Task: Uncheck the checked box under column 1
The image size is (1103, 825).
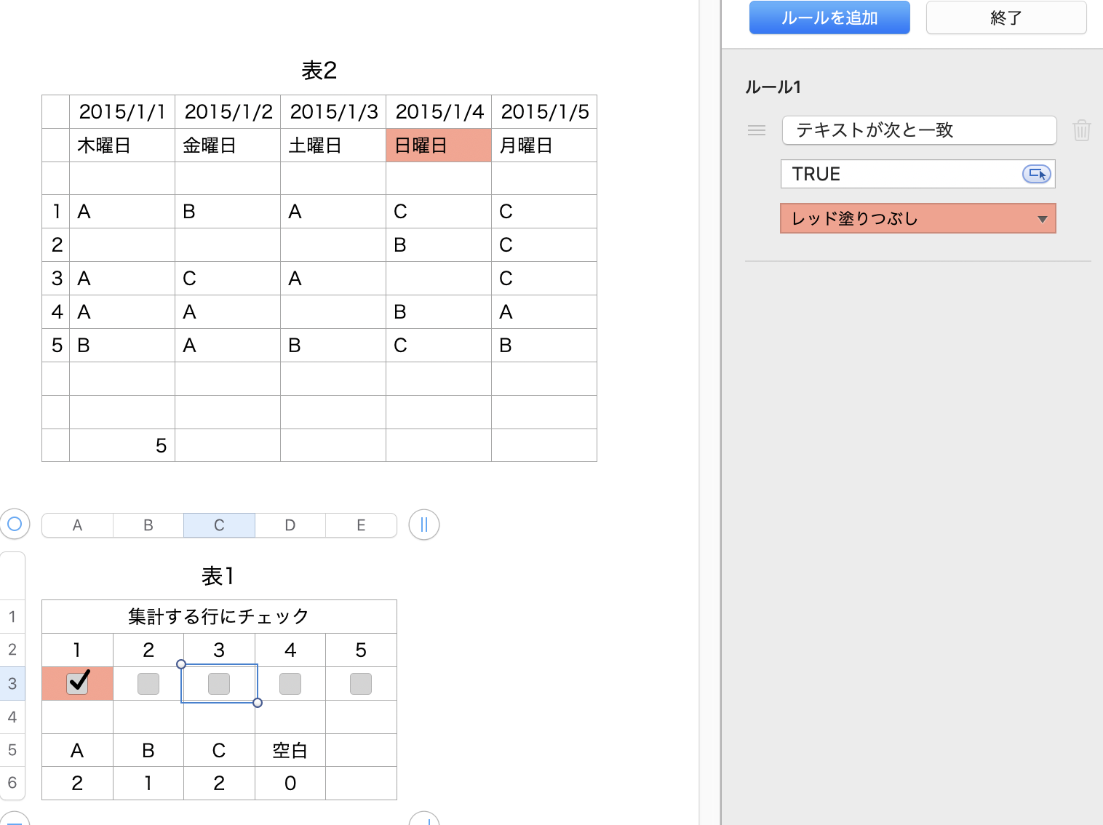Action: [x=77, y=683]
